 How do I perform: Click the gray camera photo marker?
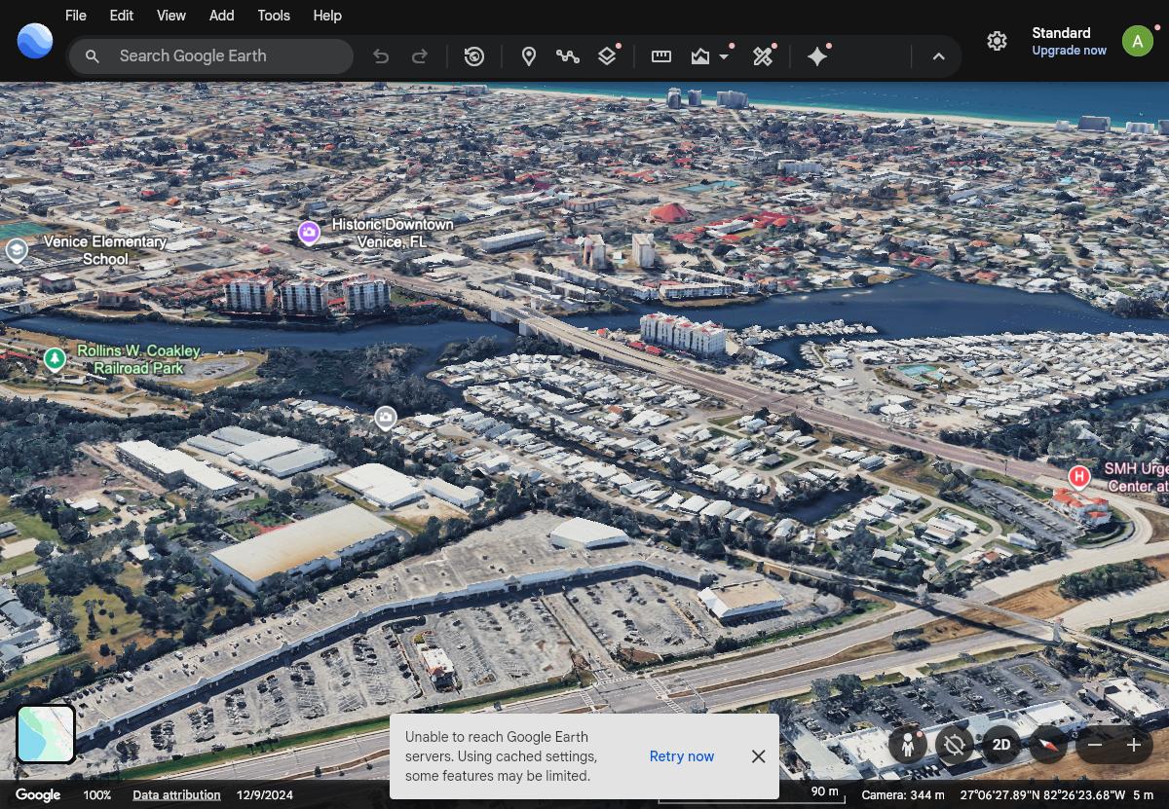[x=386, y=419]
